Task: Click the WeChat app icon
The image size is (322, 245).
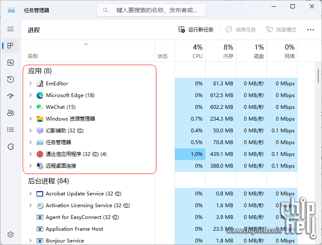Action: tap(40, 107)
